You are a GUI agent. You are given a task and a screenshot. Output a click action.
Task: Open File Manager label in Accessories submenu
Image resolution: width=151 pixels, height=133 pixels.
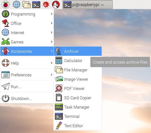(76, 70)
